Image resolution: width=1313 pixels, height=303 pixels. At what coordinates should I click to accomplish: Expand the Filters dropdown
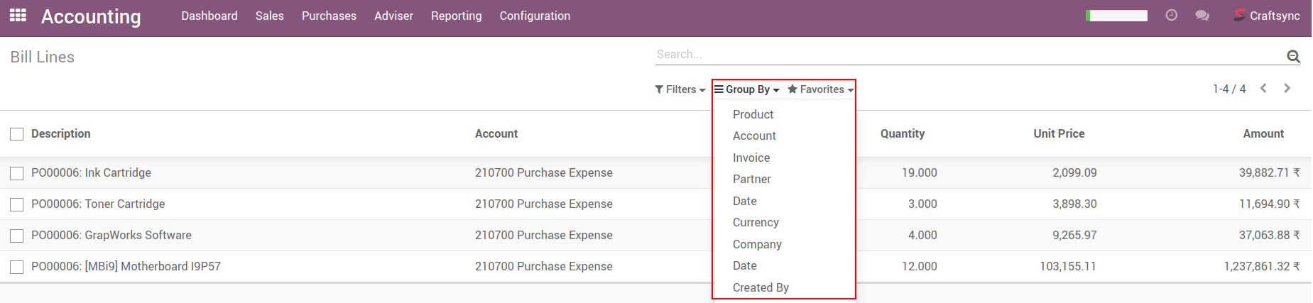(680, 89)
